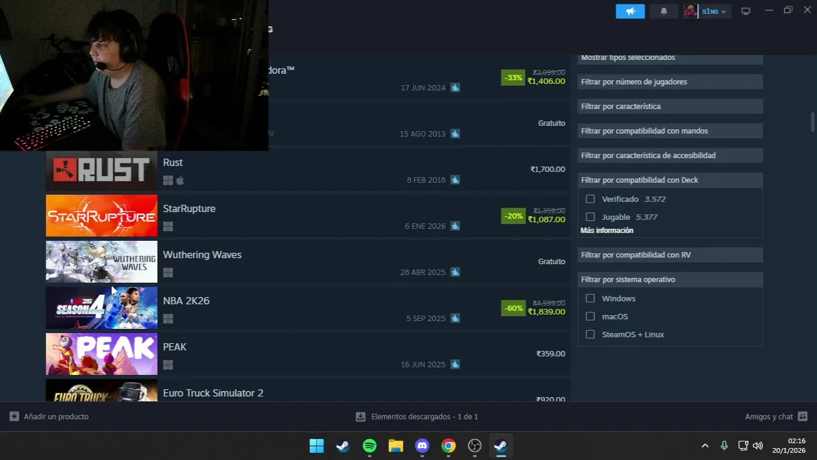The width and height of the screenshot is (817, 460).
Task: Click the taskbar volume speaker icon
Action: point(758,446)
